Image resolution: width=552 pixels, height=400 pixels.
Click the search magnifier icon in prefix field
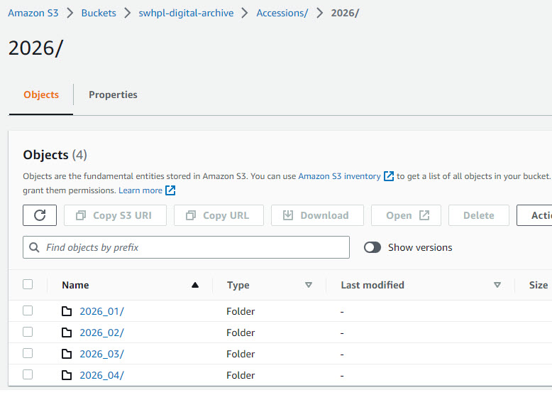point(34,247)
